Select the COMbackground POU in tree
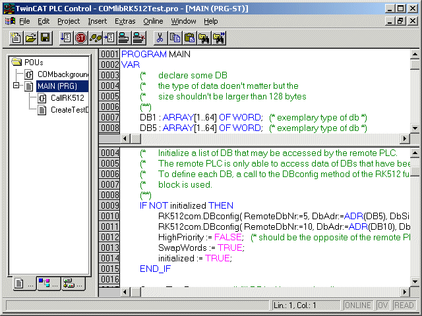 62,74
